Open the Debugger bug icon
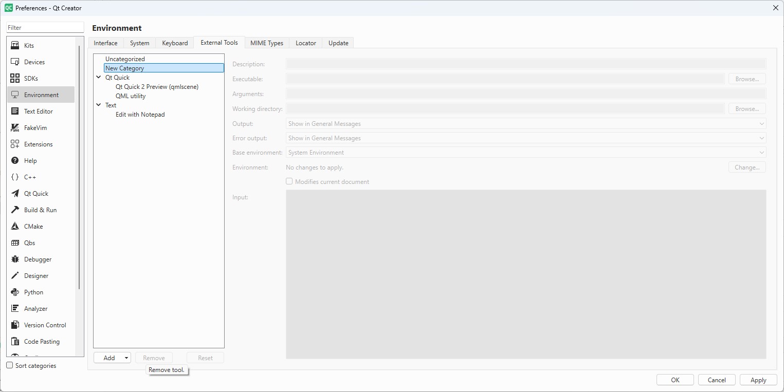 pos(15,259)
